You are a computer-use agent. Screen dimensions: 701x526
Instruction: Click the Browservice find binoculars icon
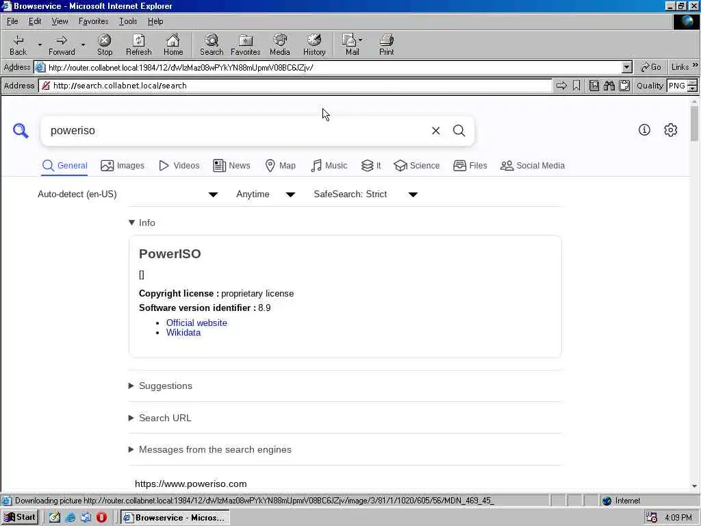pyautogui.click(x=609, y=86)
